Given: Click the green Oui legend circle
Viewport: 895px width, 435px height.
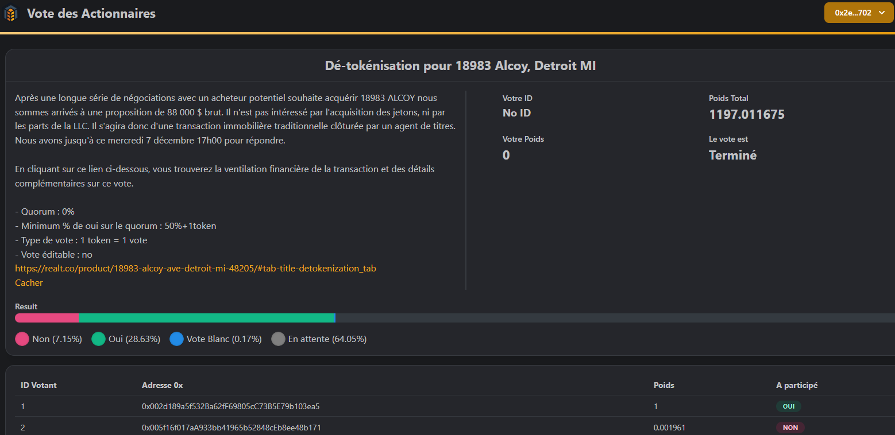Looking at the screenshot, I should click(x=98, y=339).
